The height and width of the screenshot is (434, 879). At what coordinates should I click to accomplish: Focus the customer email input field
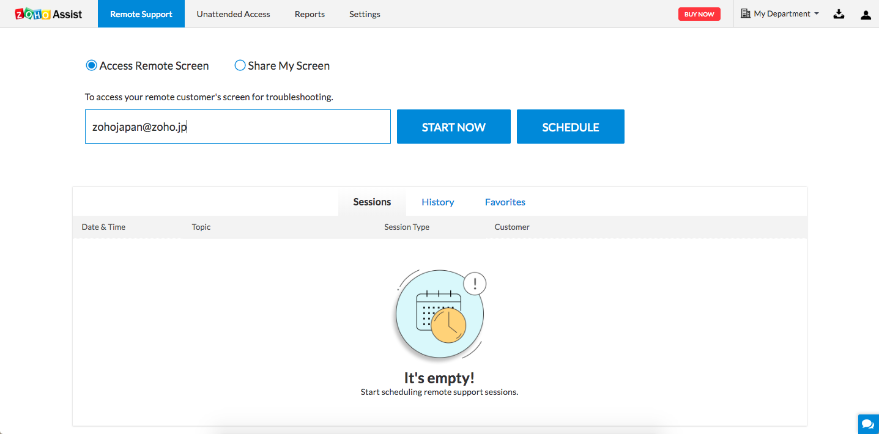click(x=237, y=127)
